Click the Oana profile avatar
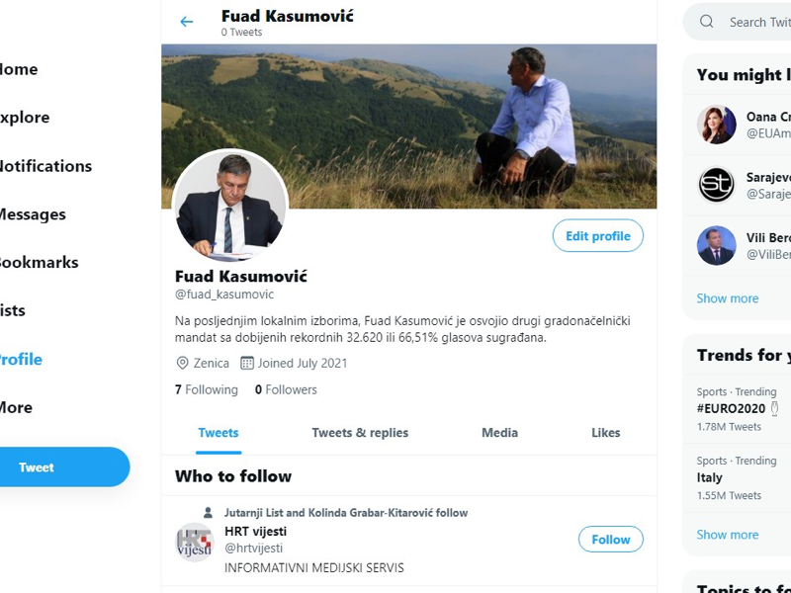 click(x=717, y=125)
